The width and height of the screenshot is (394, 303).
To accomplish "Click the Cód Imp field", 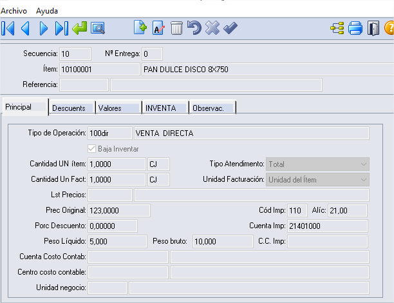I will 297,210.
